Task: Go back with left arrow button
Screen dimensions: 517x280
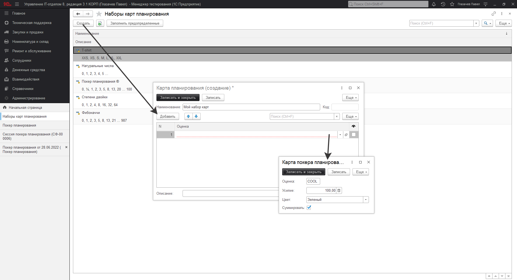Action: [x=78, y=14]
